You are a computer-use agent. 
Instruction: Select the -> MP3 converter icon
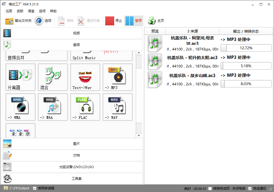pyautogui.click(x=118, y=77)
